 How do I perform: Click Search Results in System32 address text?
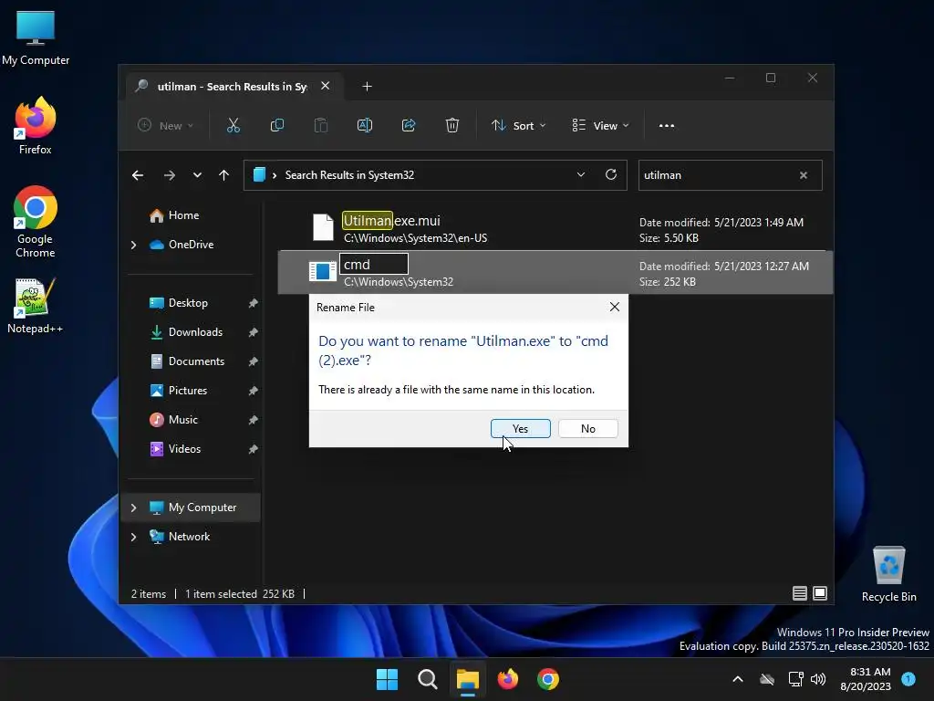349,175
